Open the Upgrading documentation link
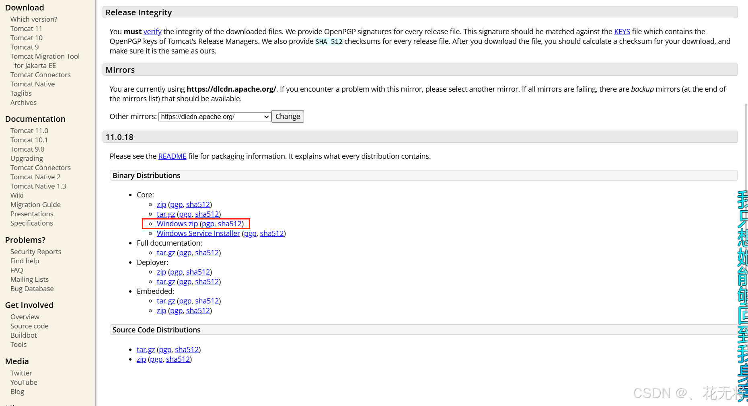This screenshot has width=748, height=406. [27, 158]
